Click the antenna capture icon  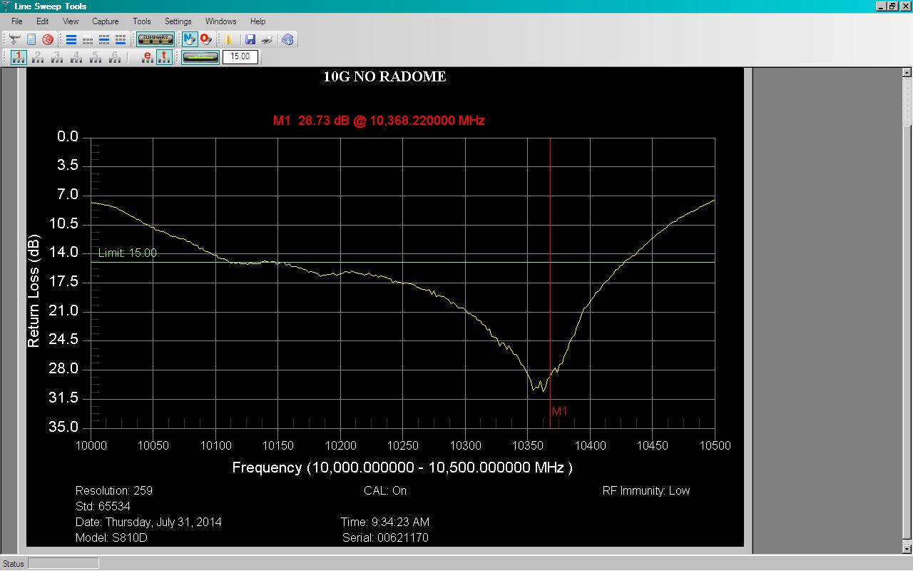pos(14,39)
